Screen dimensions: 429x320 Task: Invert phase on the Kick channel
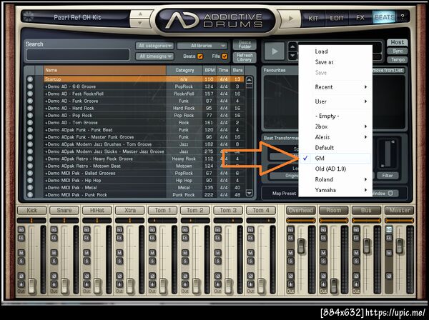[21, 276]
